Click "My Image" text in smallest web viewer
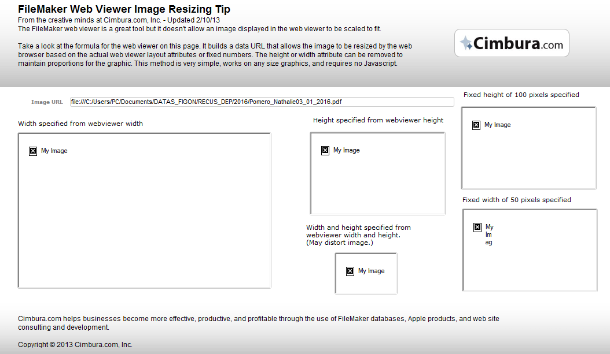Viewport: 610px width, 354px height. point(371,271)
